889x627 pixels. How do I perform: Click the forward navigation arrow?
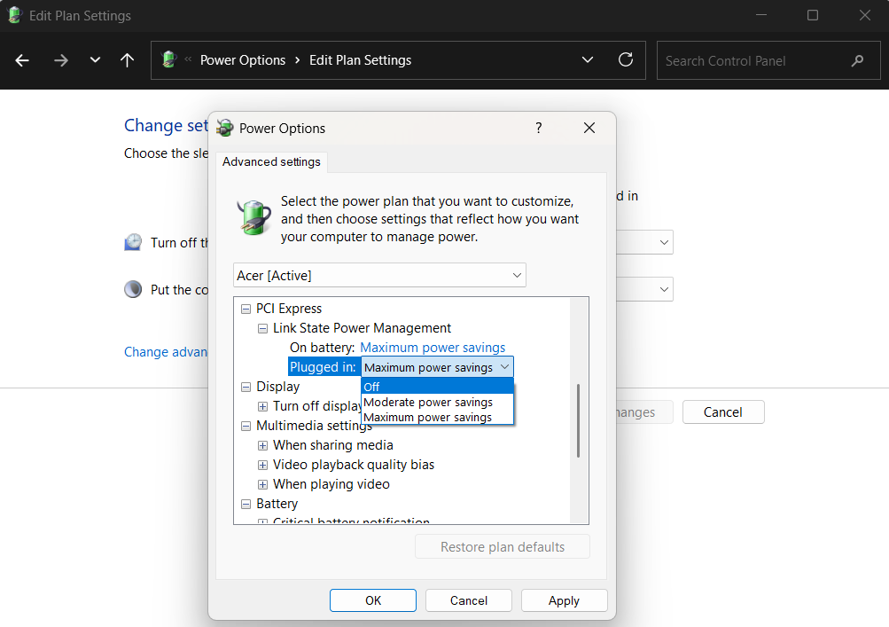pyautogui.click(x=60, y=60)
